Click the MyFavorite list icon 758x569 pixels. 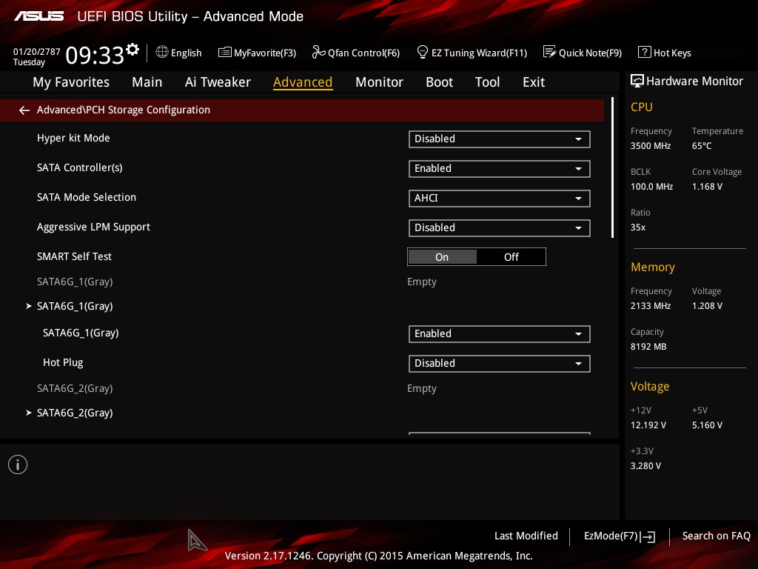(x=225, y=53)
